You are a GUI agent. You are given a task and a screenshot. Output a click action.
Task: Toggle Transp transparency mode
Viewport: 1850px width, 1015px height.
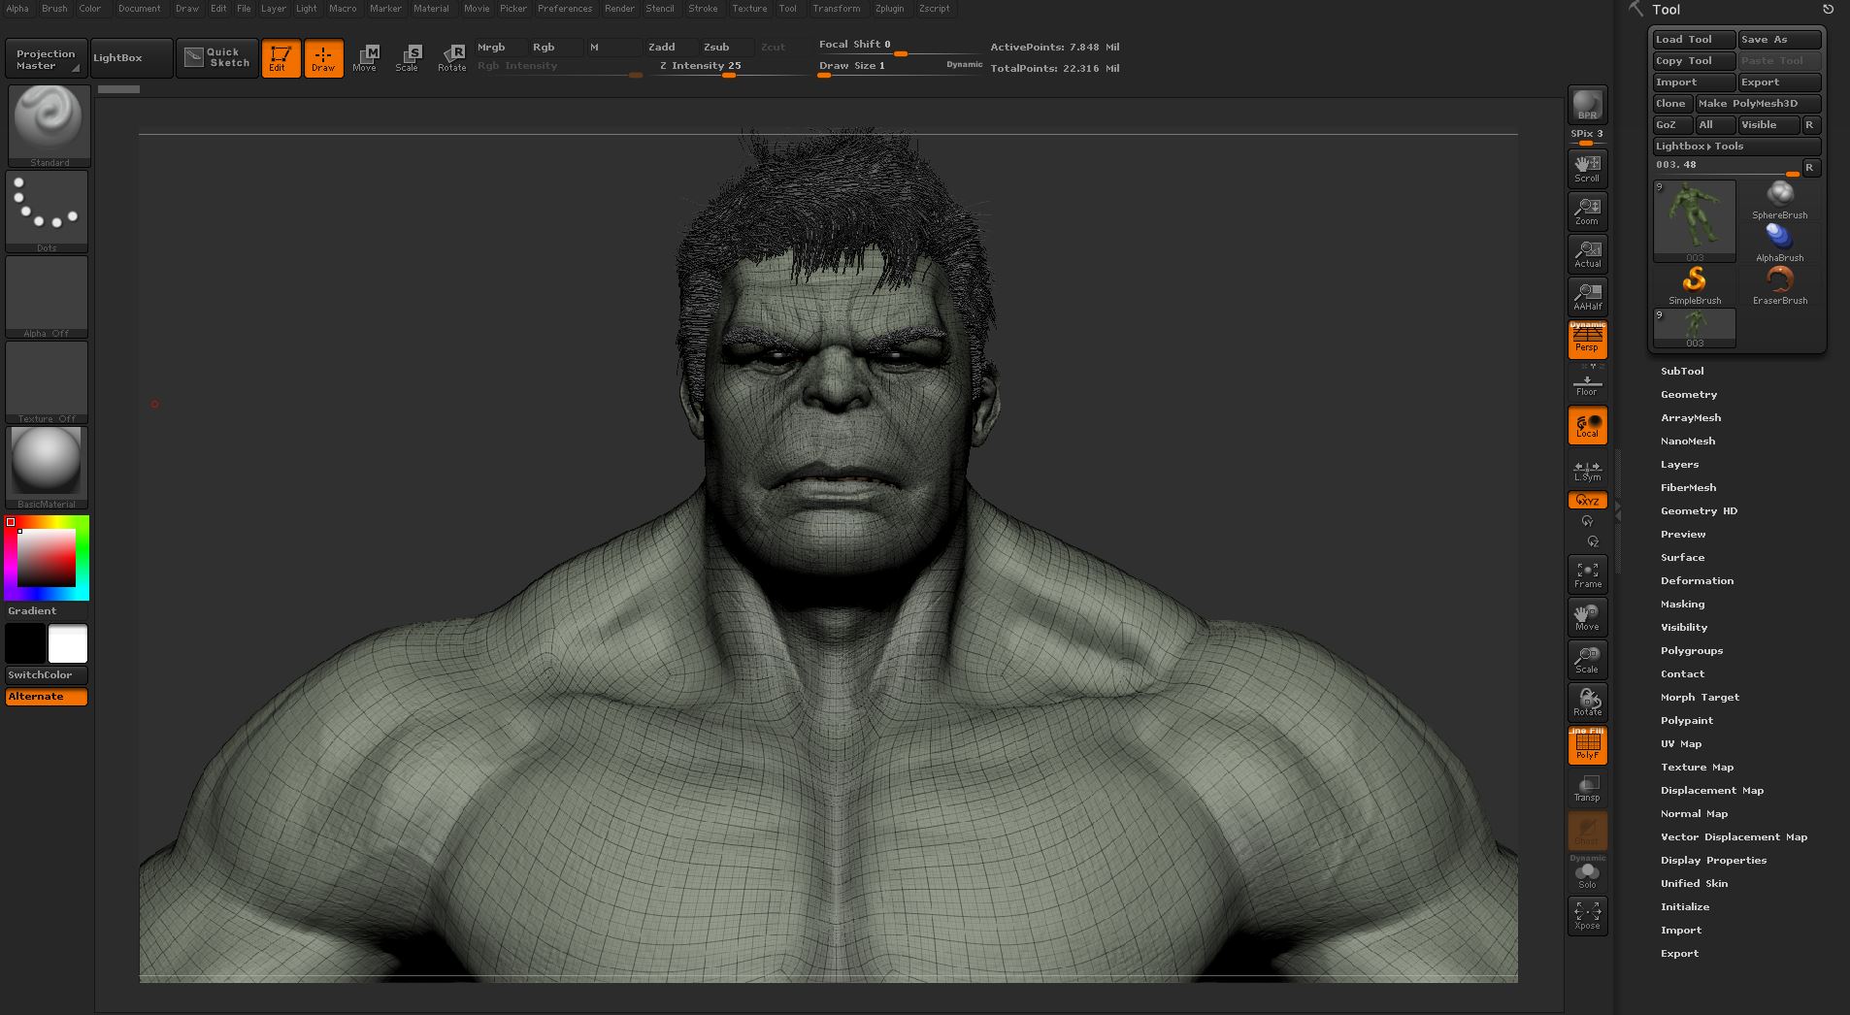pos(1587,788)
